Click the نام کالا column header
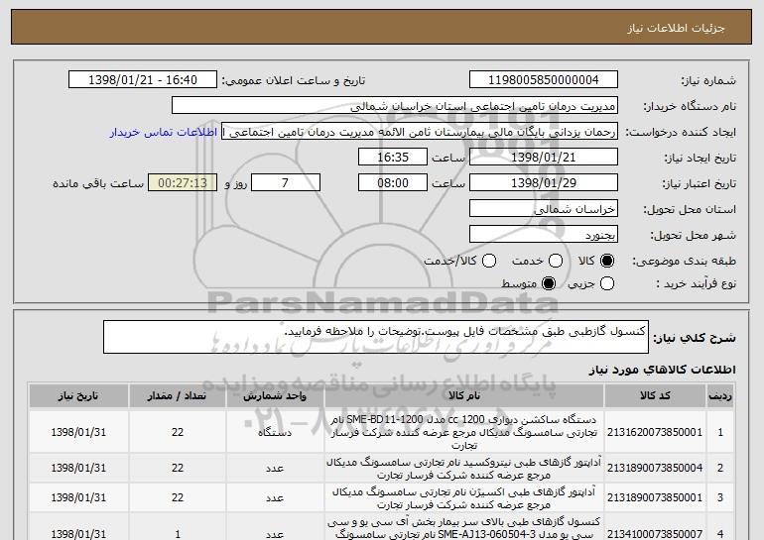 pyautogui.click(x=464, y=396)
